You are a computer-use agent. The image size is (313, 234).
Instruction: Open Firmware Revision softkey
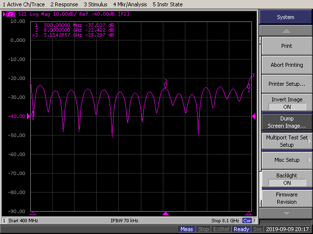(287, 198)
